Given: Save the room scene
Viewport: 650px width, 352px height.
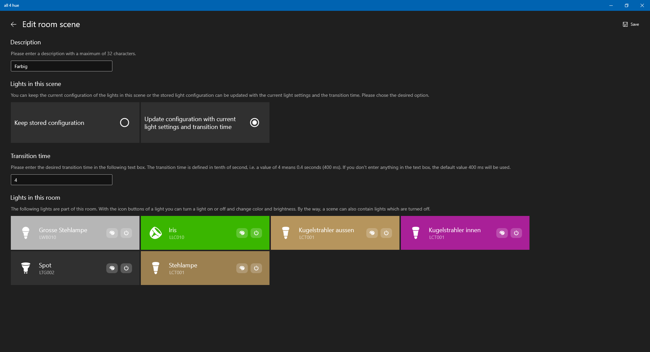Looking at the screenshot, I should pyautogui.click(x=631, y=24).
